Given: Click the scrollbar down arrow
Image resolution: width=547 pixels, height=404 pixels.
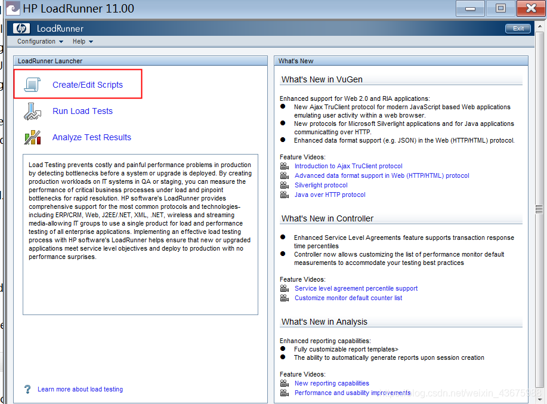Looking at the screenshot, I should [x=540, y=399].
